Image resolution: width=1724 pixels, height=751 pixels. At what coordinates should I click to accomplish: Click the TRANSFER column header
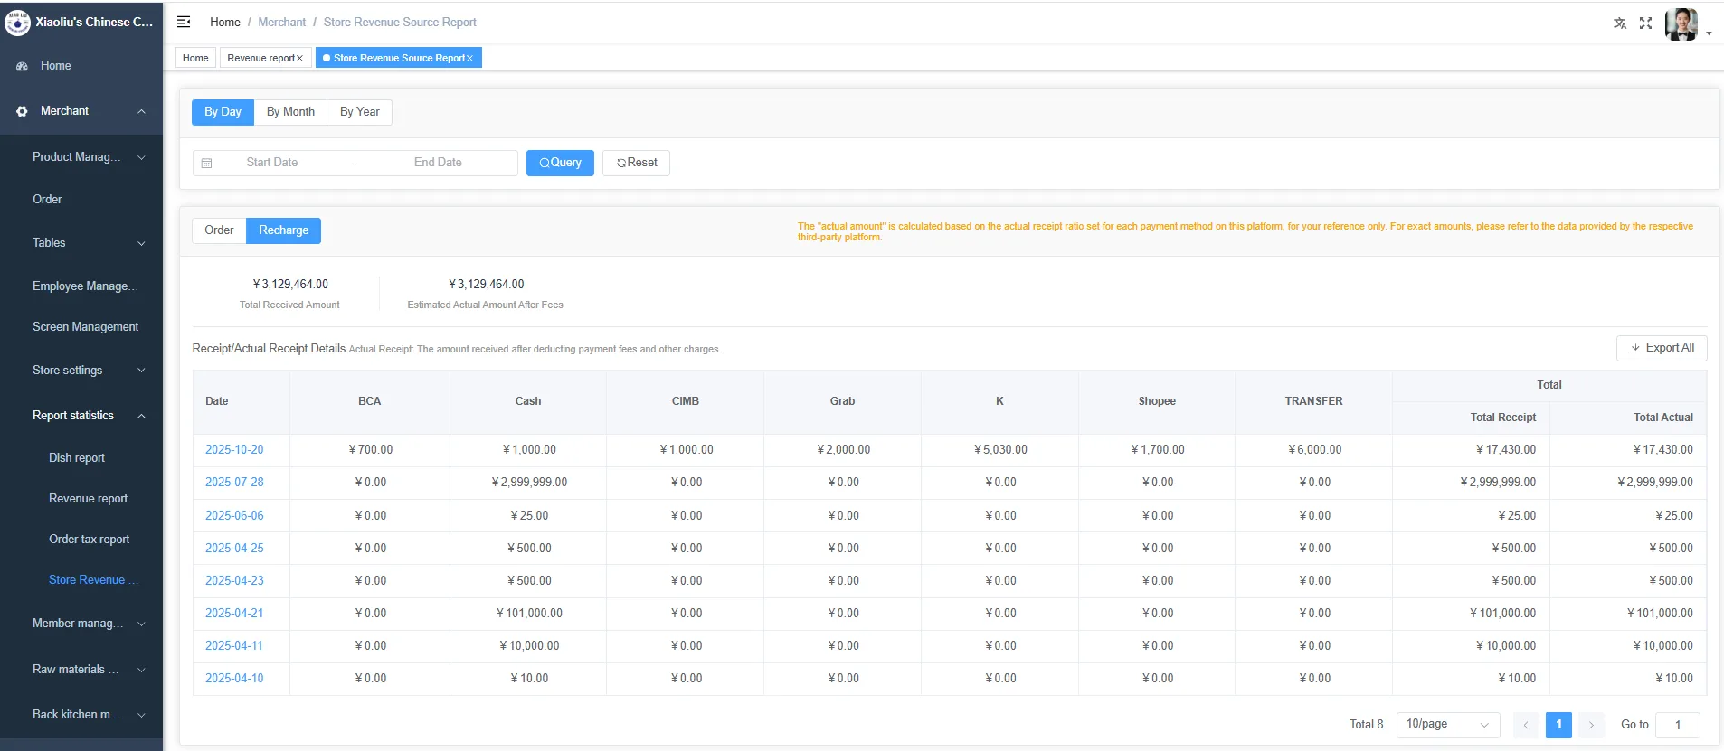(1314, 401)
